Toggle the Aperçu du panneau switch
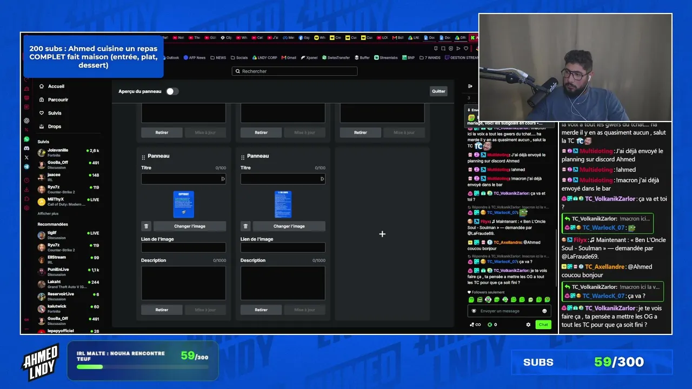Screen dimensions: 692x389 [172, 91]
